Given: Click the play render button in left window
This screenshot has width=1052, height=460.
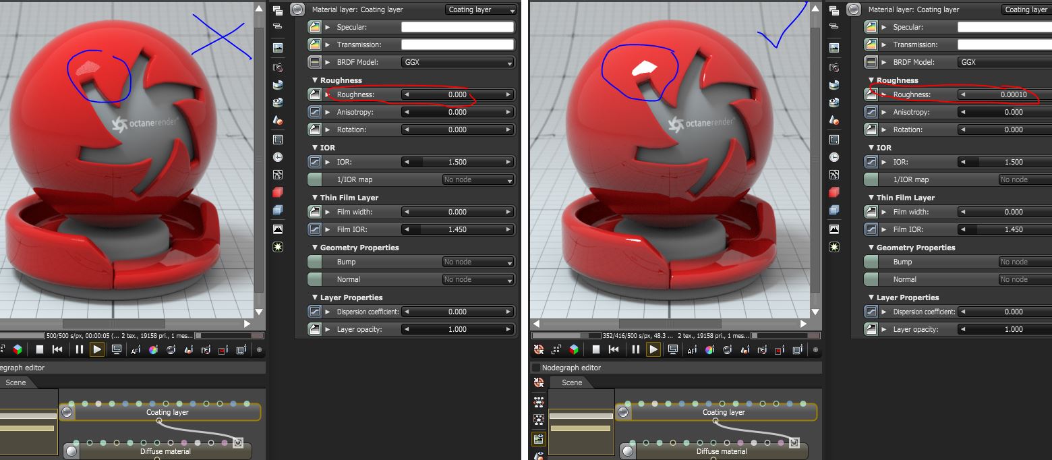Looking at the screenshot, I should (x=97, y=349).
